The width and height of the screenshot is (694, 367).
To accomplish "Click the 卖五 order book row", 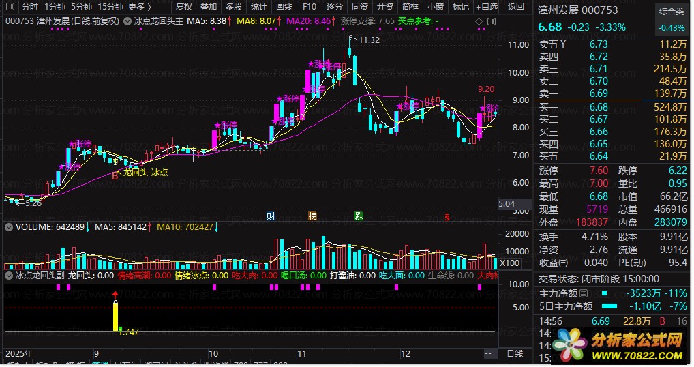I will coord(613,44).
